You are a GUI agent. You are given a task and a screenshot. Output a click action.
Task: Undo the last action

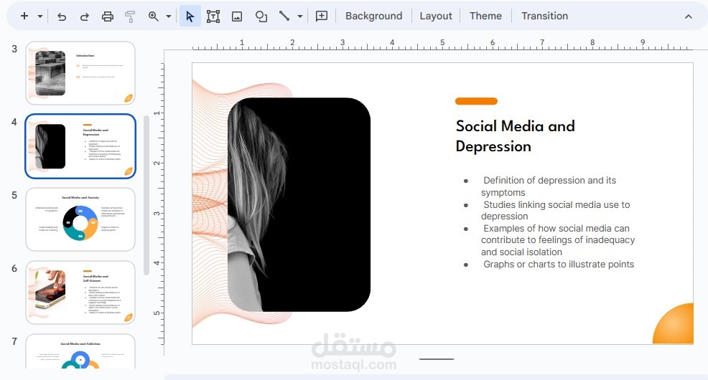62,16
